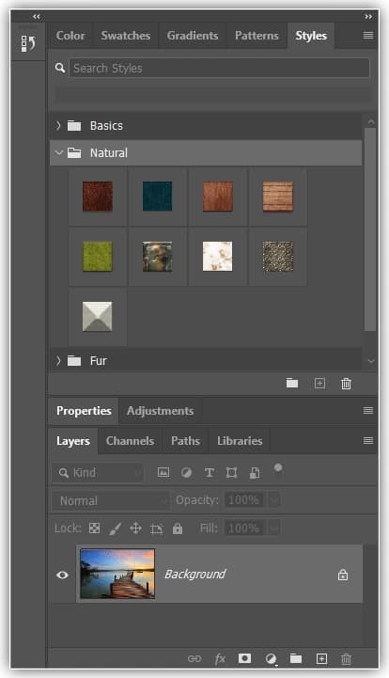Screen dimensions: 389x678
Task: Toggle layer filtering on/off switch
Action: (x=278, y=469)
